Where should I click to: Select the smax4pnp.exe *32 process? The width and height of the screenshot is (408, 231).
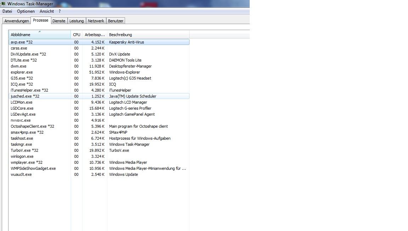(99, 132)
